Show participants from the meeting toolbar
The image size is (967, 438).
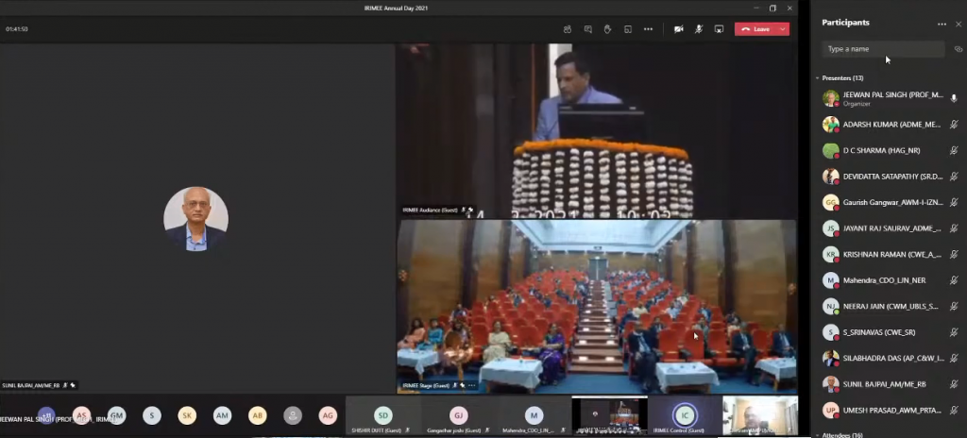click(567, 29)
